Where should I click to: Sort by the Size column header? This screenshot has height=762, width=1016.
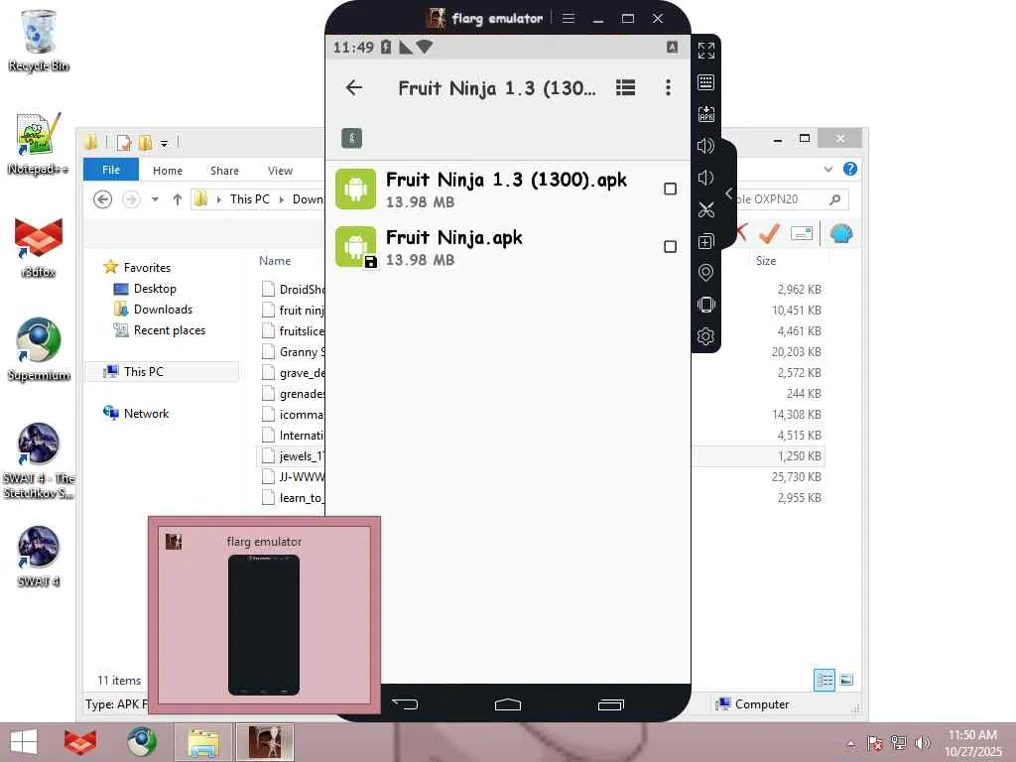(766, 261)
